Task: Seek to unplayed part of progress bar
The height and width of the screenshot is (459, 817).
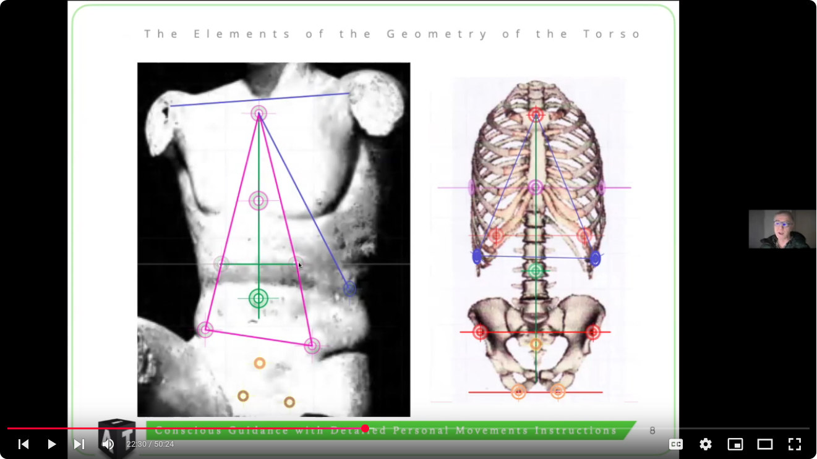Action: coord(588,428)
